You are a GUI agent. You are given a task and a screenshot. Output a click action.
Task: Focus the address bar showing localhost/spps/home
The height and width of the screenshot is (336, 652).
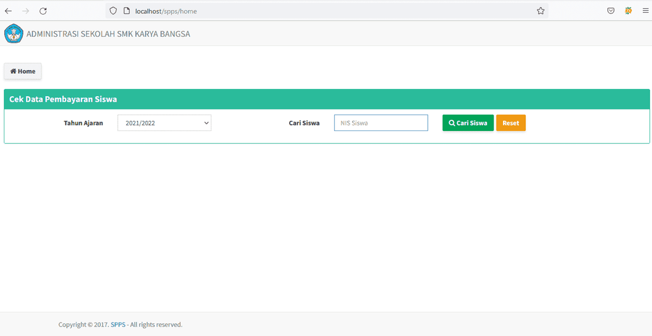tap(327, 11)
